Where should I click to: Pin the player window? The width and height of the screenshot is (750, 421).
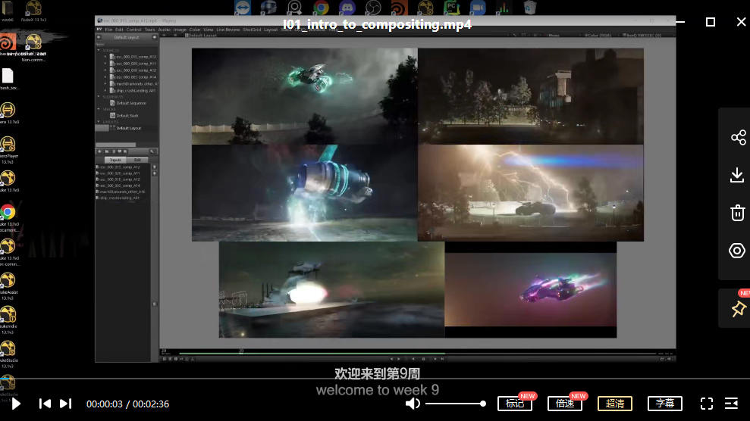pos(737,308)
